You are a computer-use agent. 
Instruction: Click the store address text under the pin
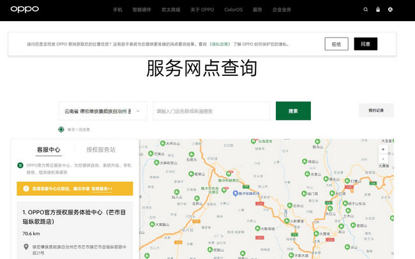coord(79,249)
